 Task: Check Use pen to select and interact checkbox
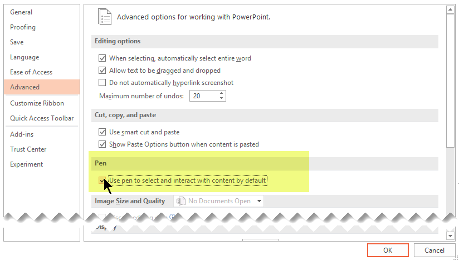[102, 180]
